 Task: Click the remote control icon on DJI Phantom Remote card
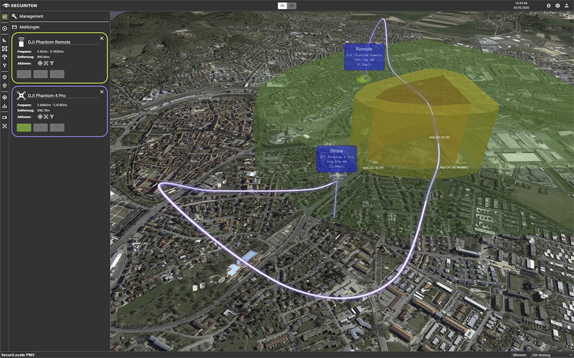21,42
